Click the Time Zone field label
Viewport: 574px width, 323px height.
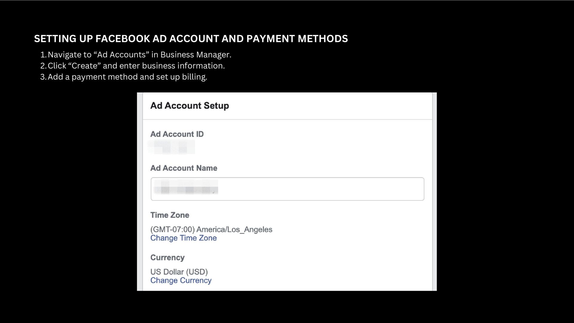point(170,215)
